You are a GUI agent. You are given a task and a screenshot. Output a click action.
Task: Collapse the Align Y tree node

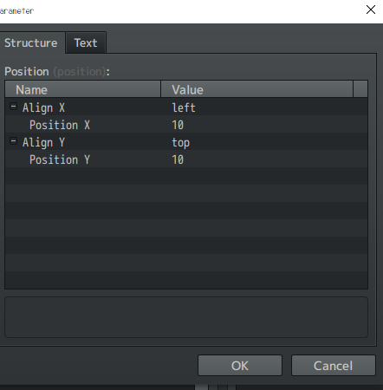point(13,141)
